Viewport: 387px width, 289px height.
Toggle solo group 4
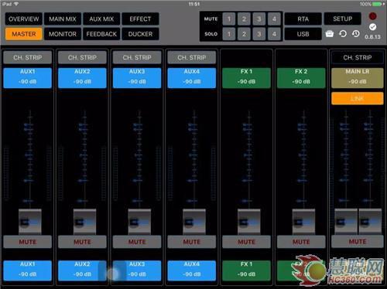pos(274,34)
